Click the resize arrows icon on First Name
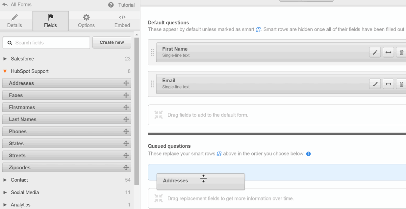 pos(388,52)
